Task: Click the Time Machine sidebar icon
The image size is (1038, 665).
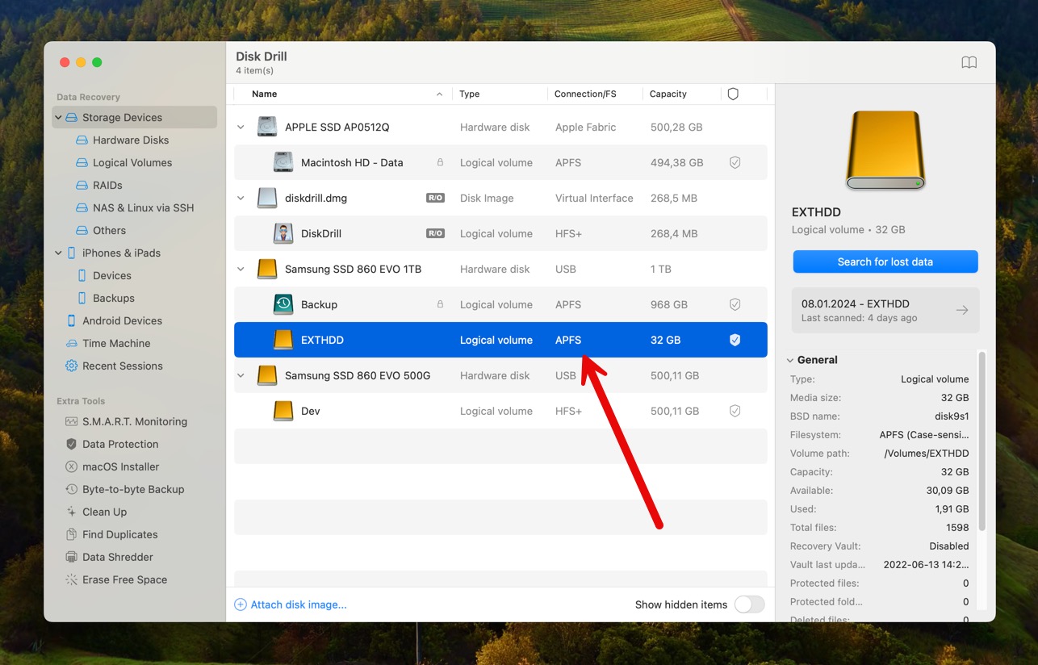Action: pos(72,344)
